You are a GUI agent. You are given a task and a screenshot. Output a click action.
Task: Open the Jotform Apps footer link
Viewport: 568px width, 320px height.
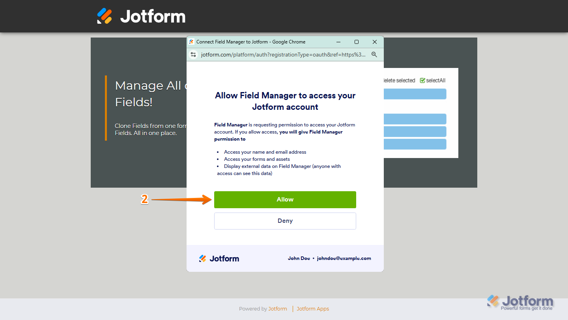(x=313, y=309)
